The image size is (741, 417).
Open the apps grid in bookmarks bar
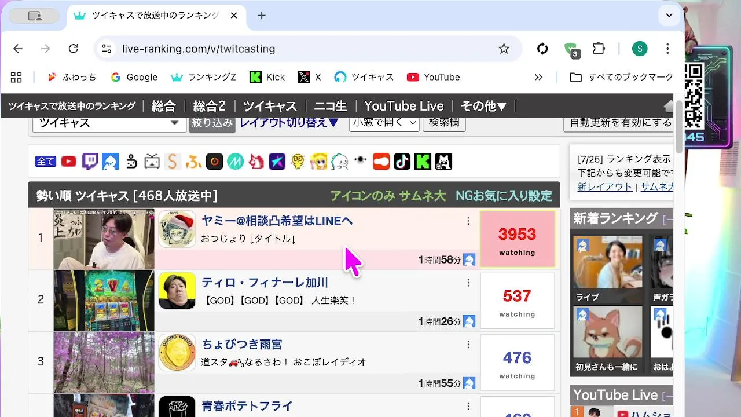(16, 77)
